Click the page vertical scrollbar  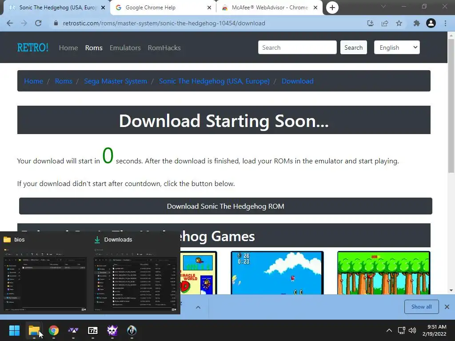pos(451,106)
